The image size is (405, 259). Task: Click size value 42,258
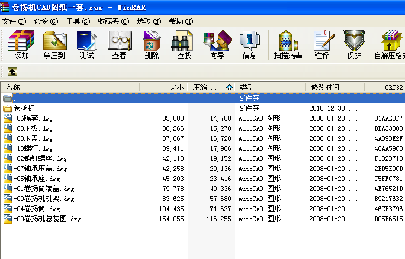click(x=173, y=169)
